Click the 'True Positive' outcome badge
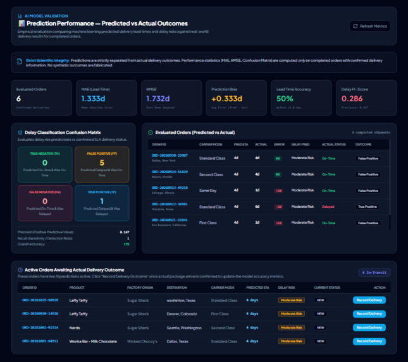 (368, 207)
